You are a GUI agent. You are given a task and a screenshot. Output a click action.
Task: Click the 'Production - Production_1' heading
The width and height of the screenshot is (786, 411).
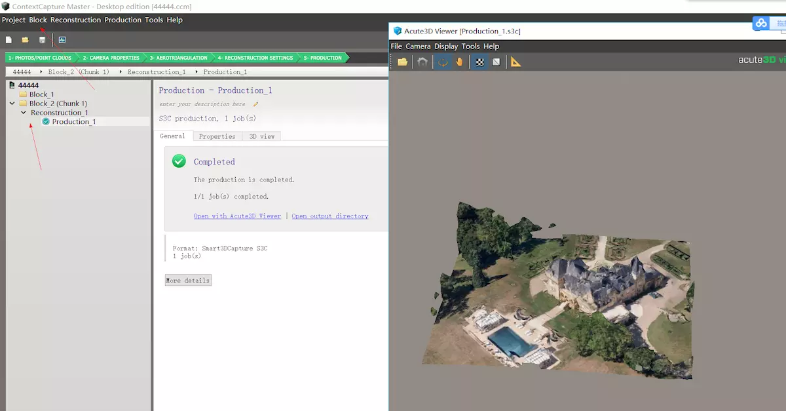(x=215, y=90)
